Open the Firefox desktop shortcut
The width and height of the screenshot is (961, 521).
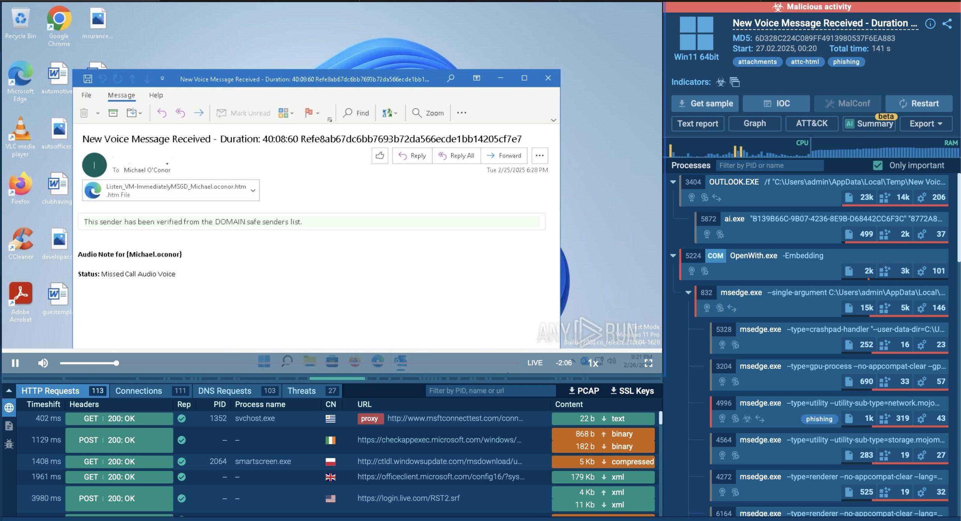pyautogui.click(x=20, y=188)
